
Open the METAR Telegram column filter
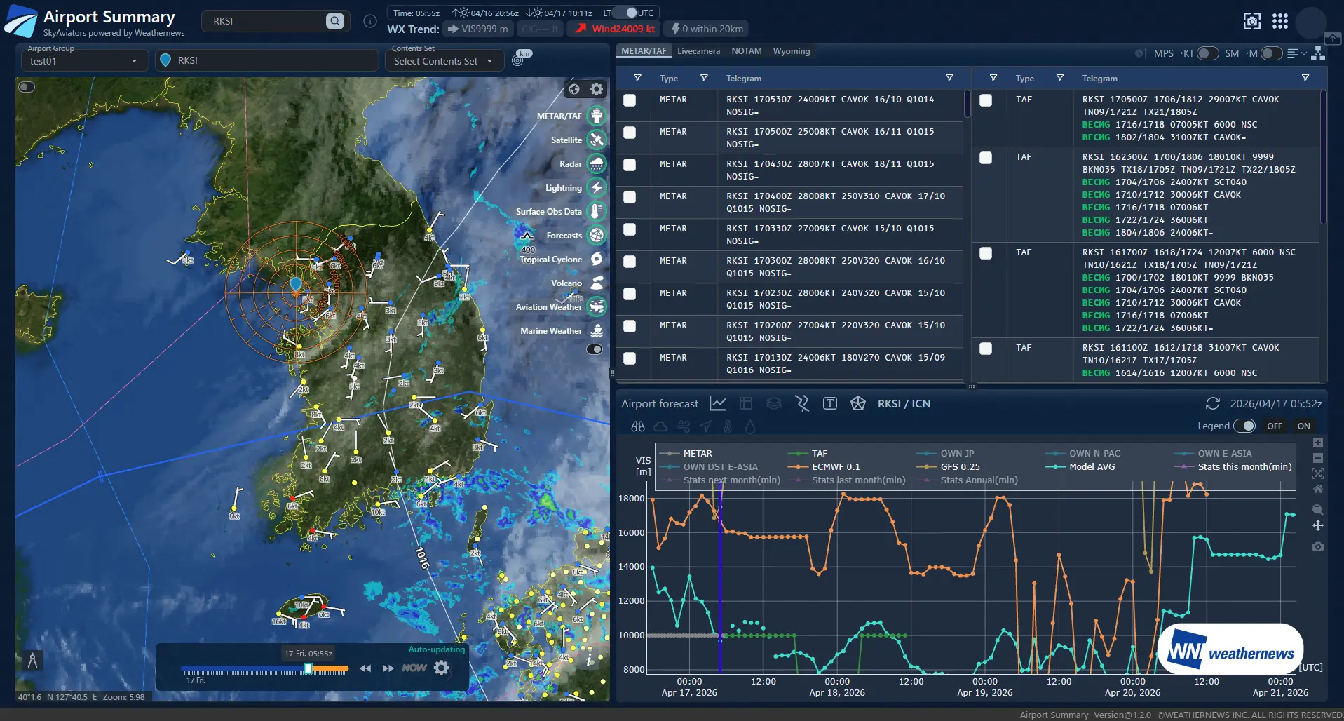[949, 78]
